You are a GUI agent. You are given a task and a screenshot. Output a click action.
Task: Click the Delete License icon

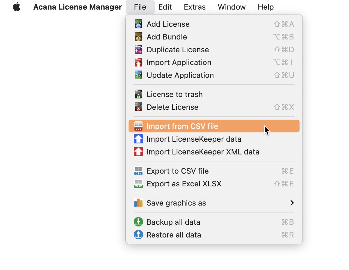pos(138,107)
